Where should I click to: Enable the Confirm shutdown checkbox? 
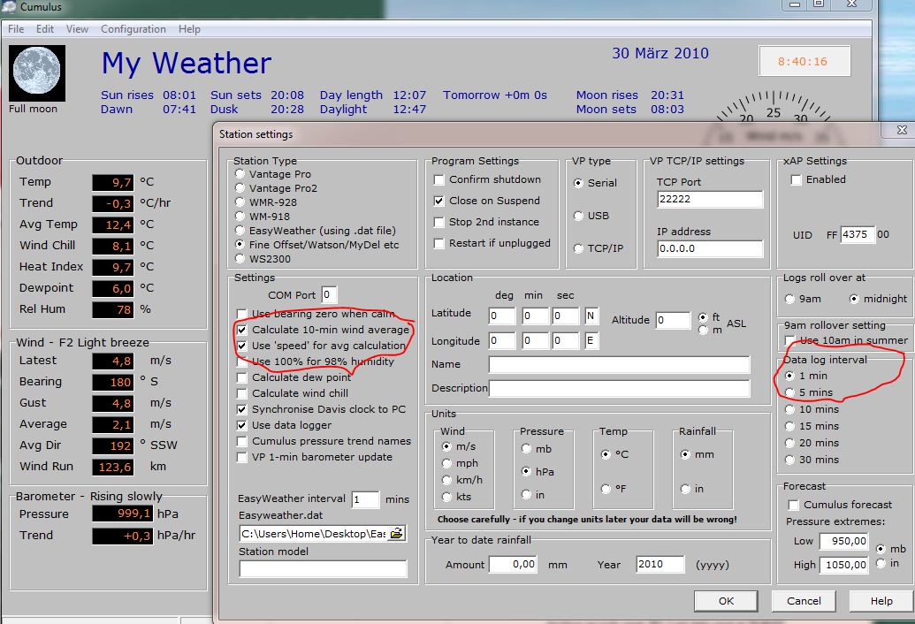click(x=439, y=179)
